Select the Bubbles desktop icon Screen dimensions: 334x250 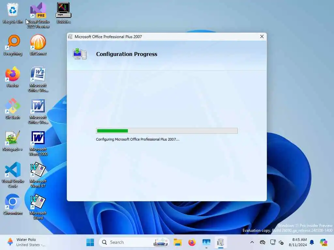tap(64, 13)
